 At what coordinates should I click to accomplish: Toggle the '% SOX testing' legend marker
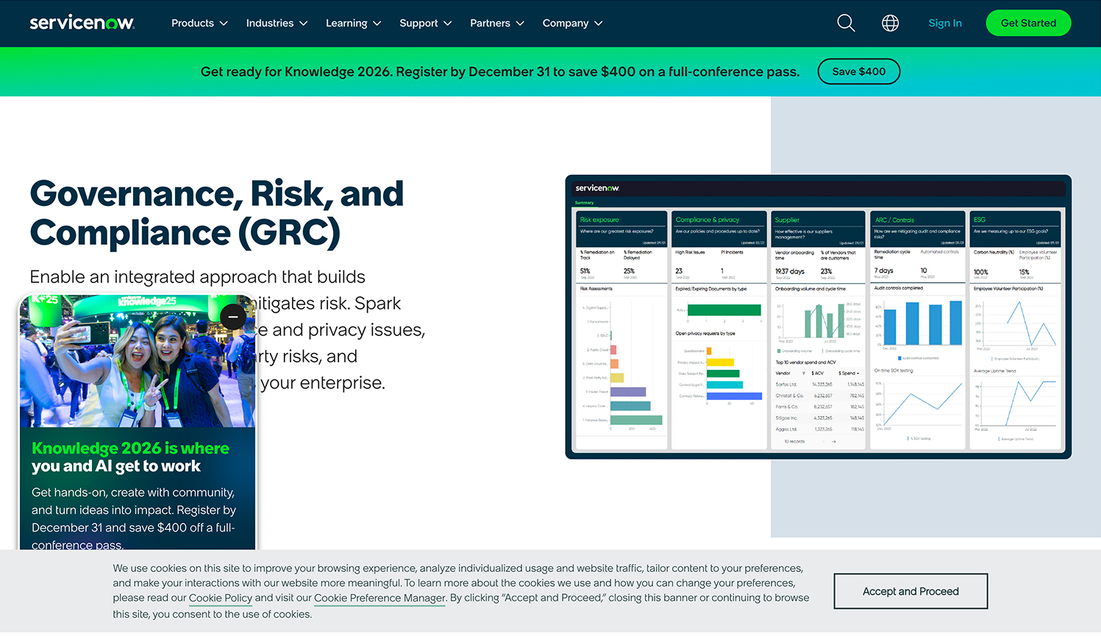(919, 438)
